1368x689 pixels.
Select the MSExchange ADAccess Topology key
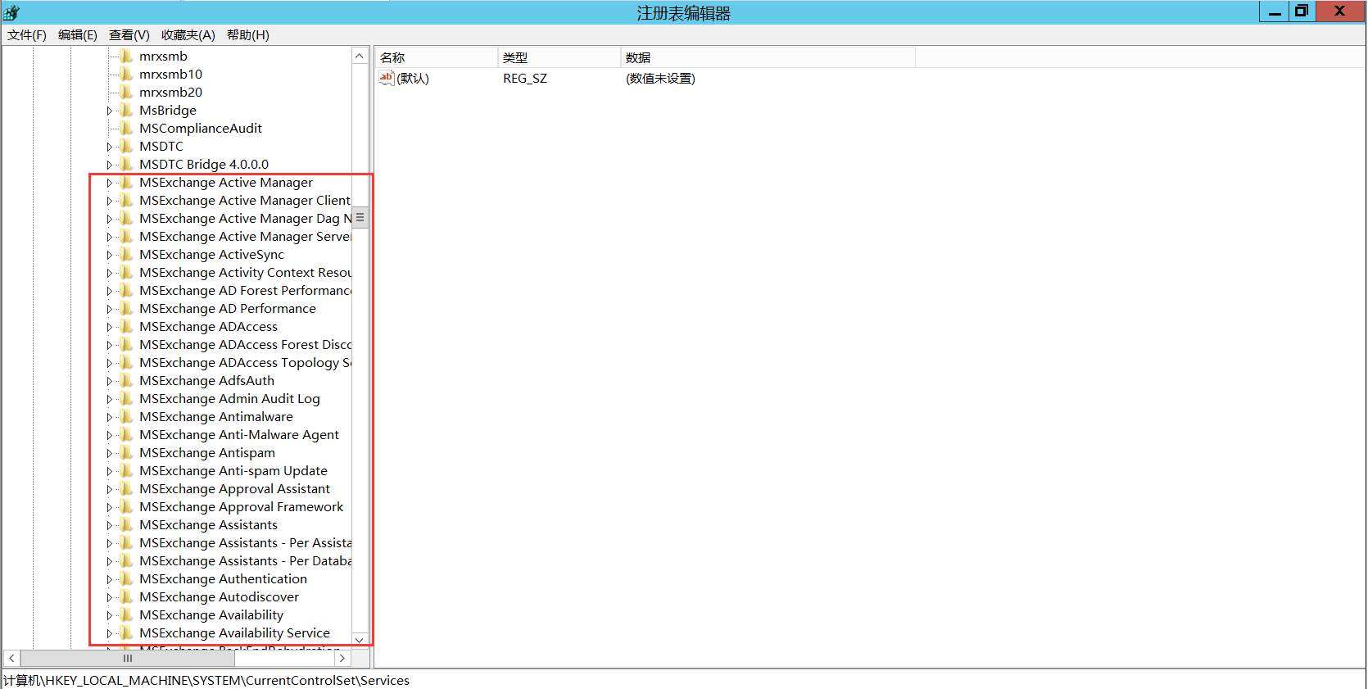point(246,362)
